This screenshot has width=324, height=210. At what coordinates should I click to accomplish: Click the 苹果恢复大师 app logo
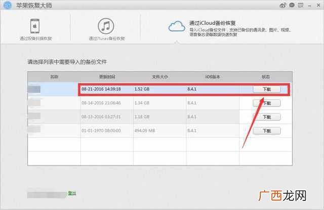pos(7,5)
